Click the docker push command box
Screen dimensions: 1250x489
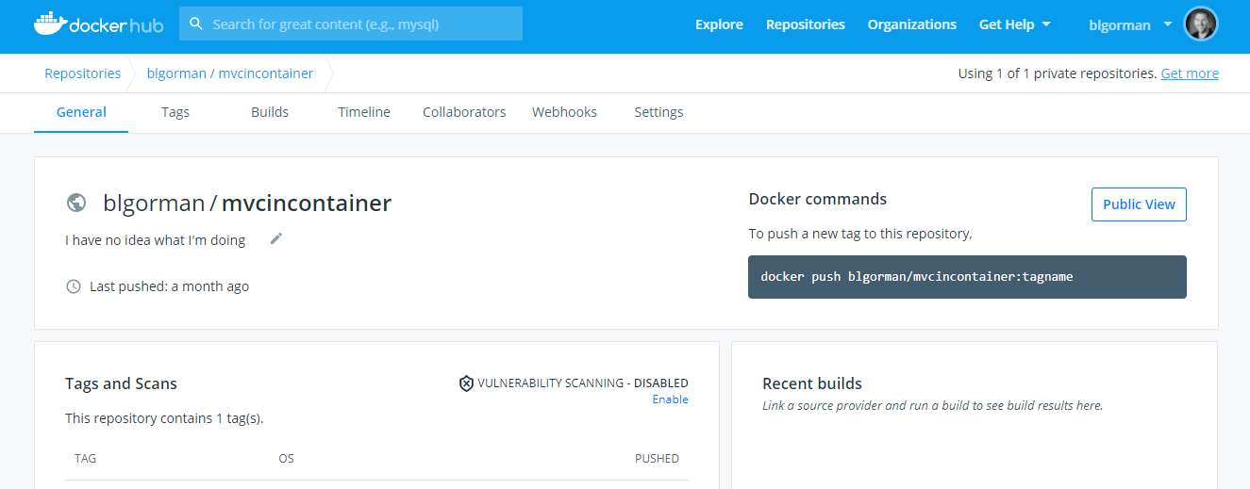pyautogui.click(x=967, y=277)
